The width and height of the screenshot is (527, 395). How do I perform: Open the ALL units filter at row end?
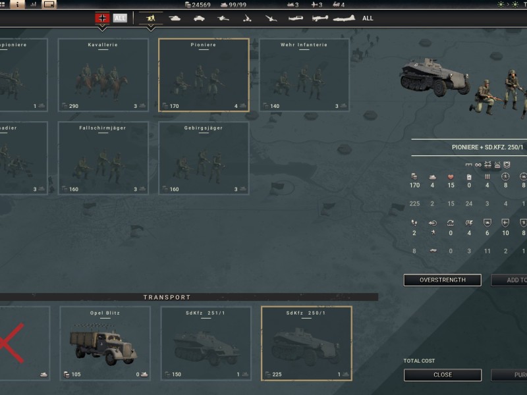pyautogui.click(x=367, y=18)
